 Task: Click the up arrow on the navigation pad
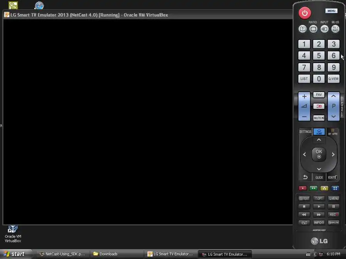319,140
